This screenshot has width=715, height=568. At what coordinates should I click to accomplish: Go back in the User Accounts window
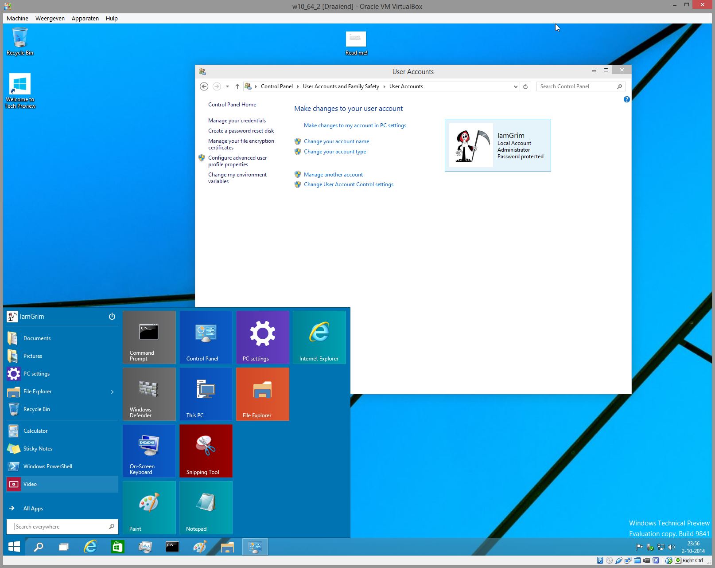tap(204, 86)
